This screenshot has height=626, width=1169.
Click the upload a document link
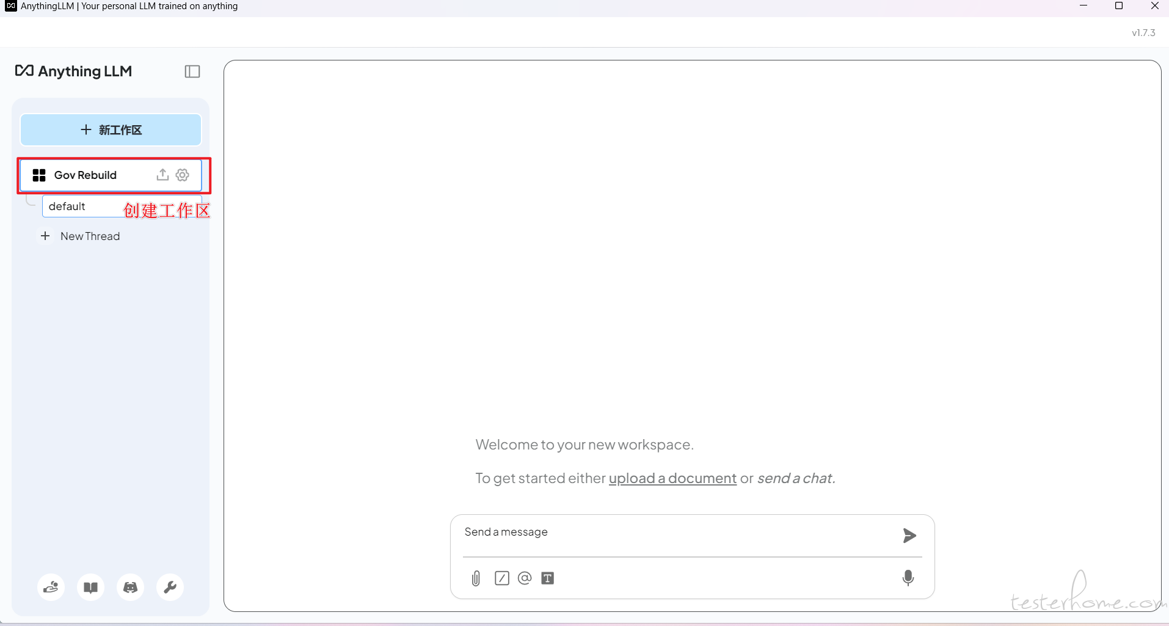(672, 478)
